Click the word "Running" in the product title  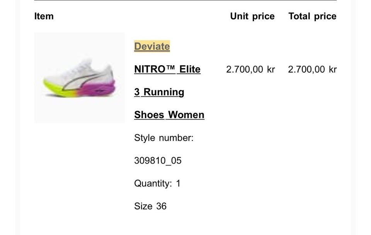coord(164,92)
